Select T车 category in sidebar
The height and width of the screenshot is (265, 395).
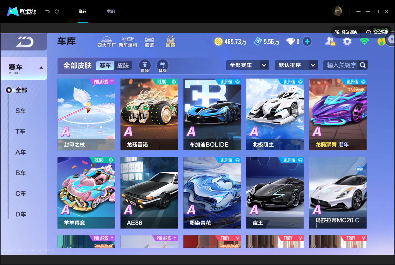[x=20, y=132]
